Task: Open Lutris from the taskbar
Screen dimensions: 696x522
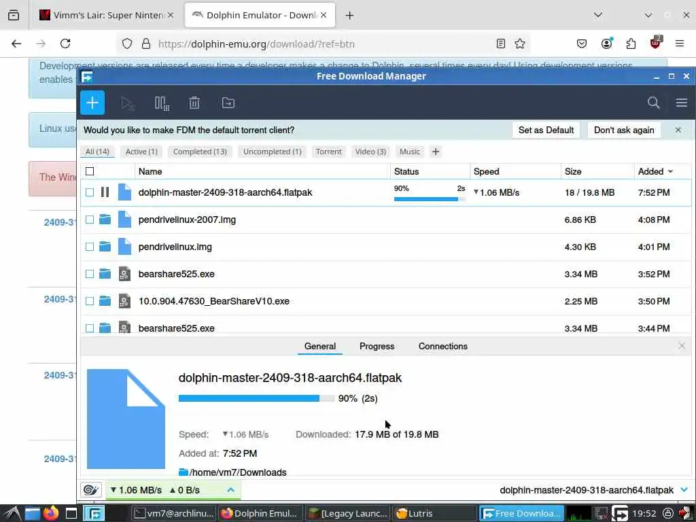Action: [x=434, y=514]
